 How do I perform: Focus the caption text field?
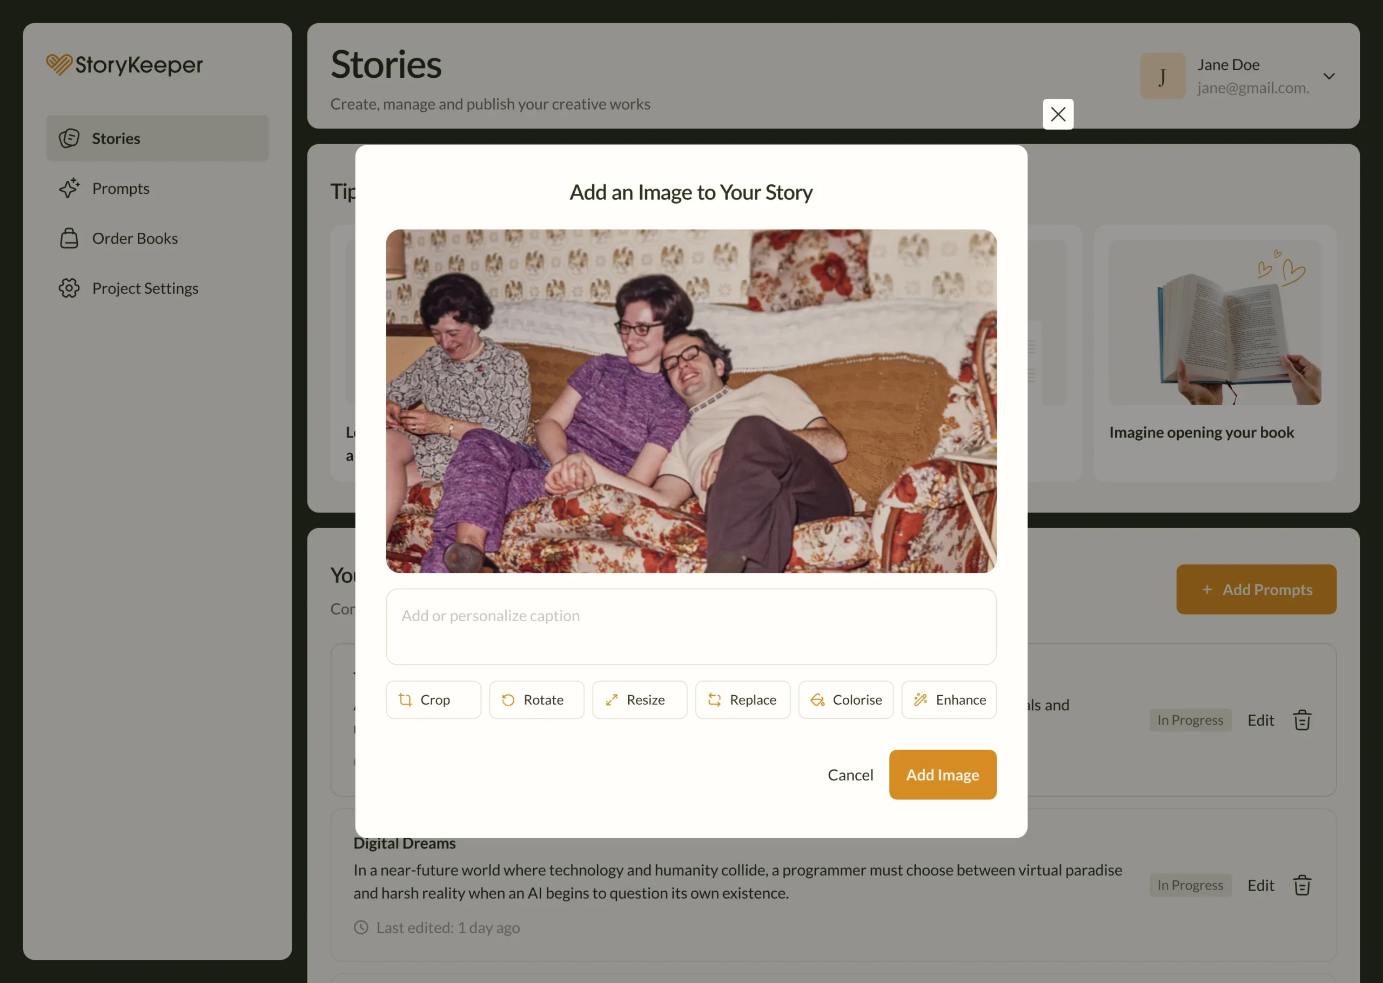690,627
